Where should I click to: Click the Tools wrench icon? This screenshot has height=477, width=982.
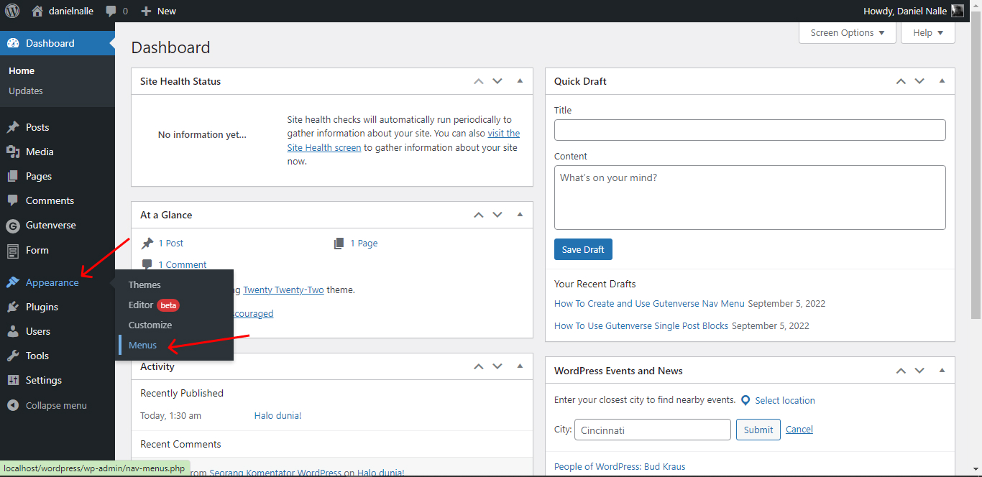tap(13, 356)
